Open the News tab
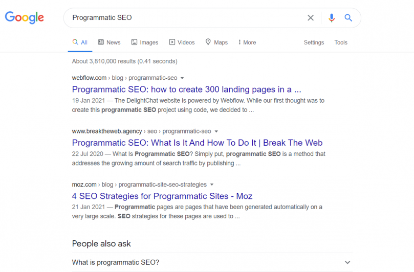 coord(109,42)
